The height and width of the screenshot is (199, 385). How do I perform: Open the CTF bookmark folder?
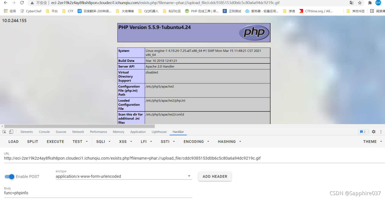[68, 11]
